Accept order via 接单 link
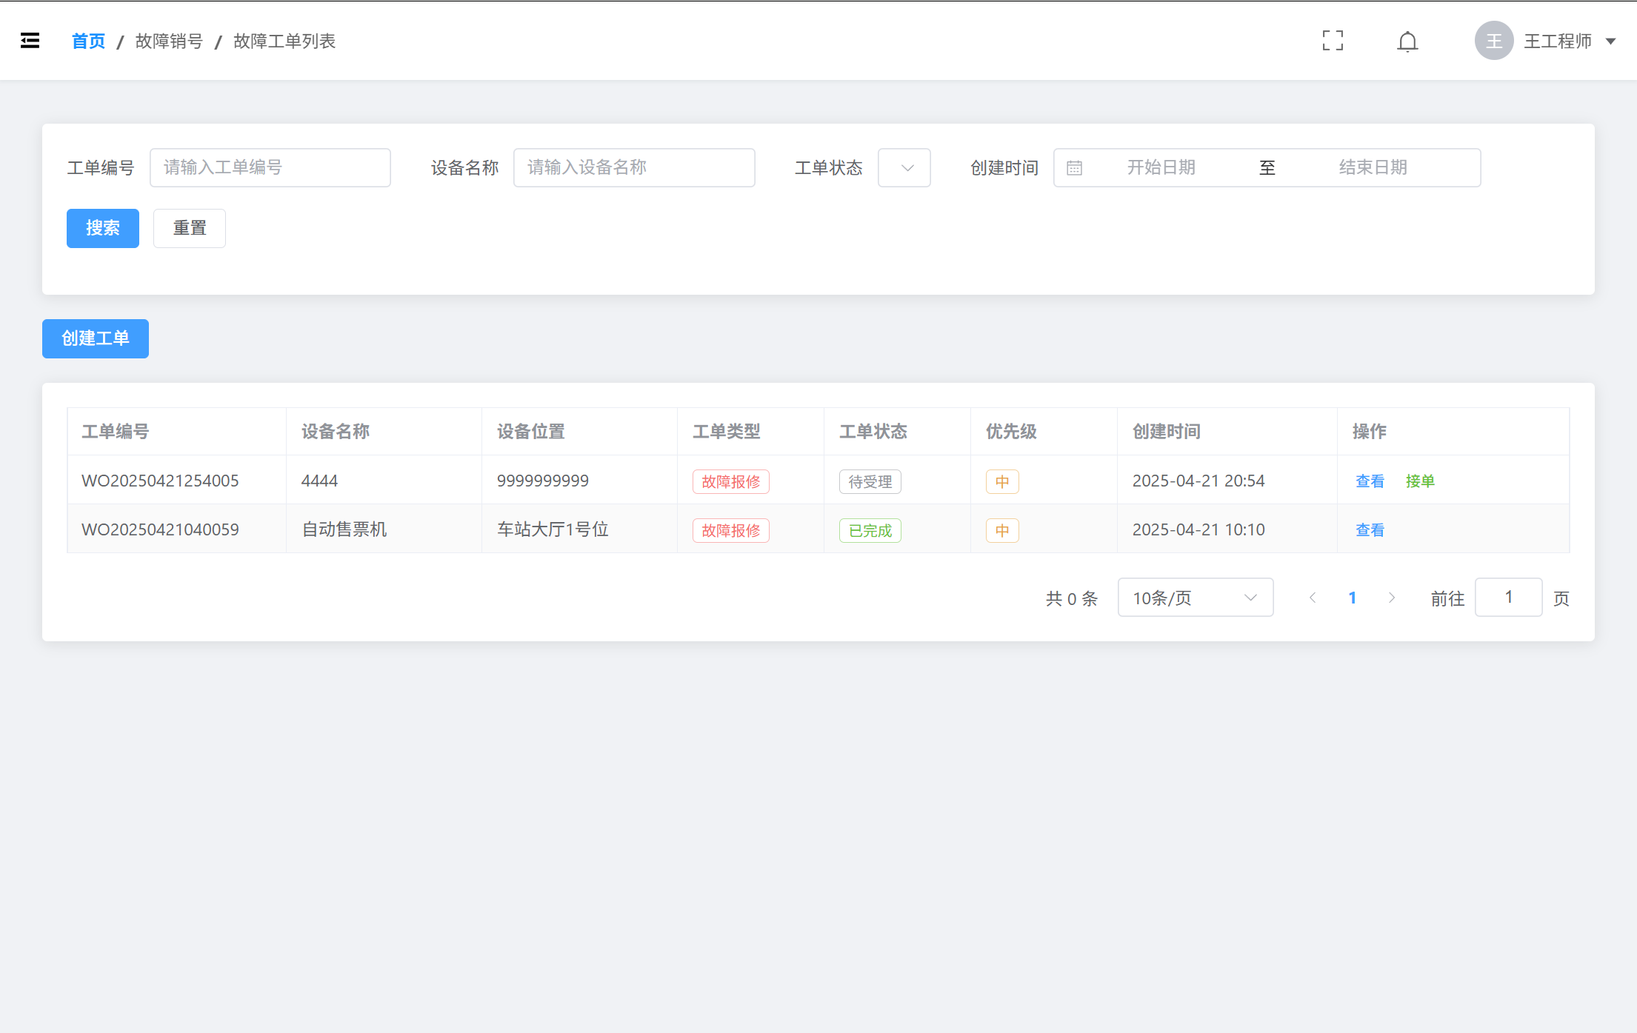Viewport: 1637px width, 1033px height. 1420,481
